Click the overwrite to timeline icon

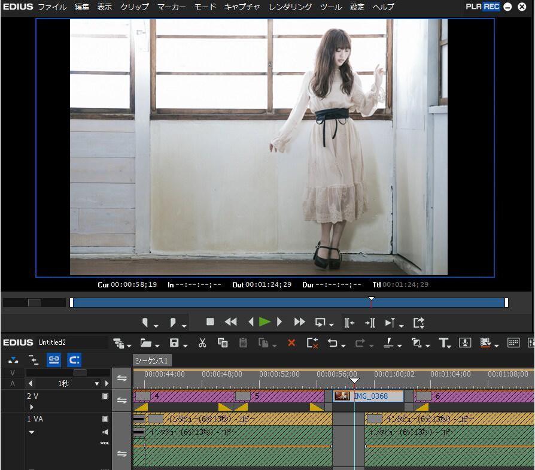(370, 323)
